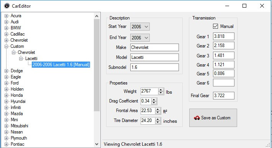Collapse the Lacetti tree node

(x=21, y=59)
